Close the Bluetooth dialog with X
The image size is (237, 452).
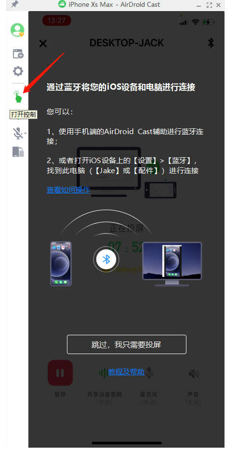[43, 43]
